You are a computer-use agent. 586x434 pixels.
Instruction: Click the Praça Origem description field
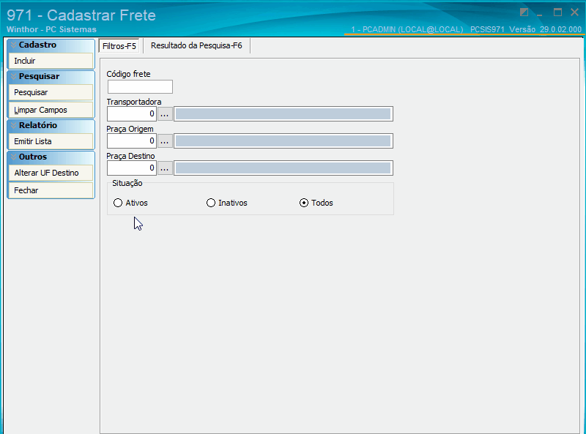point(283,141)
